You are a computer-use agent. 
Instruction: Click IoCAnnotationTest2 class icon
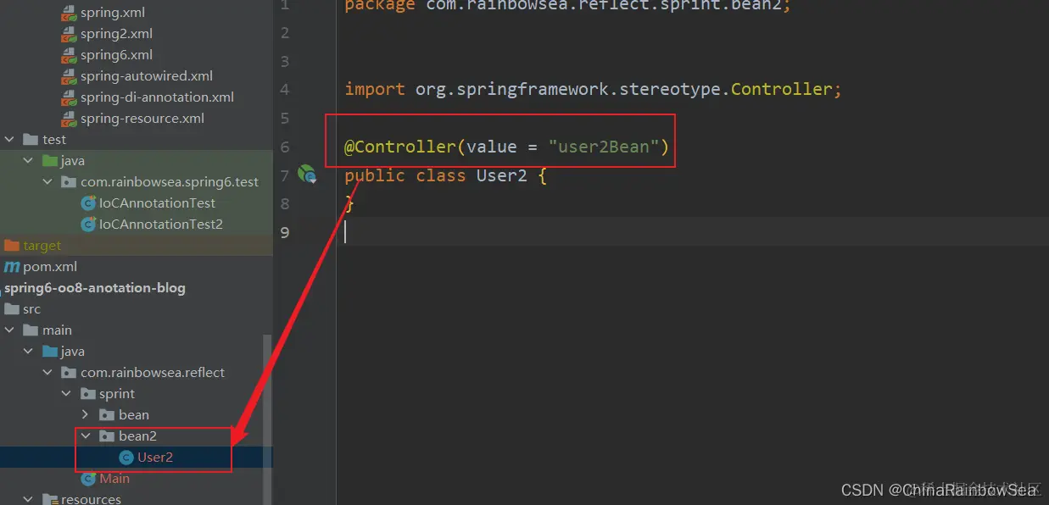click(87, 225)
